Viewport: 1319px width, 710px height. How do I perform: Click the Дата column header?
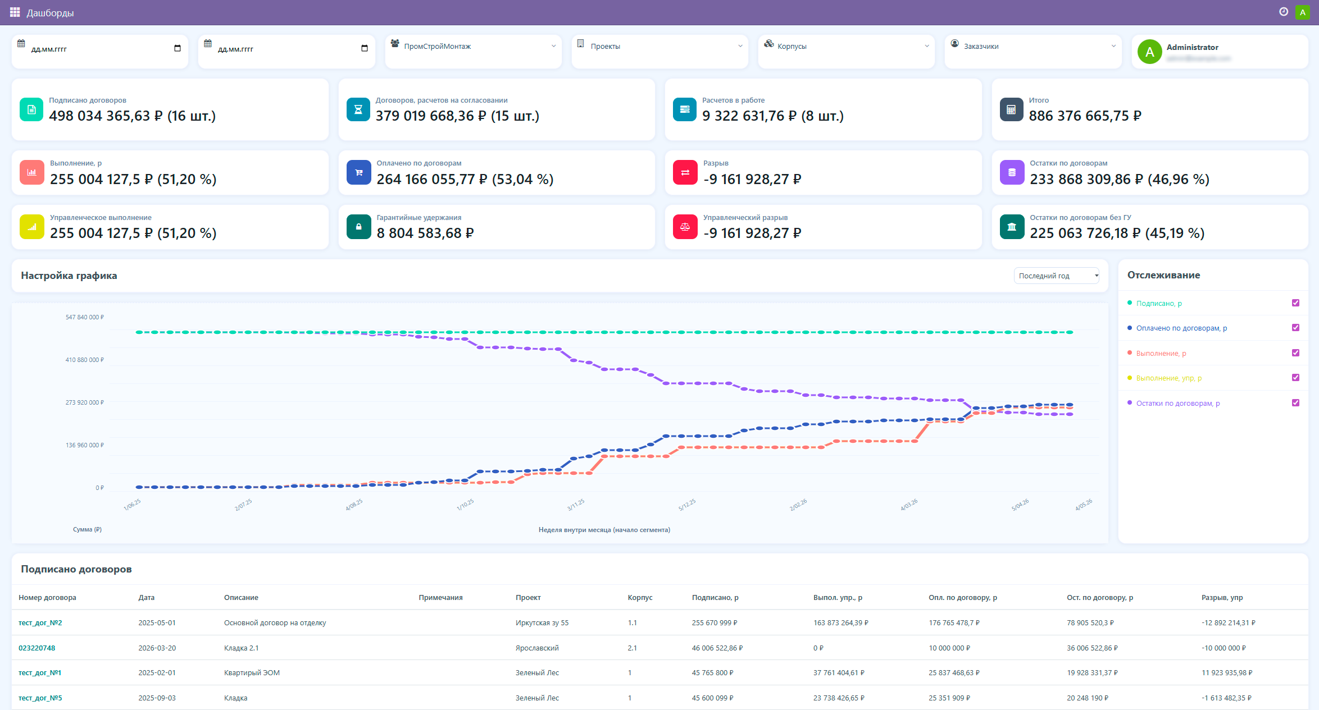click(147, 597)
